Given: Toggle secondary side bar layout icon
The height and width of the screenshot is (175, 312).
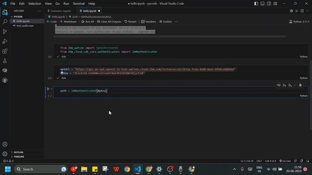Looking at the screenshot, I should point(269,3).
